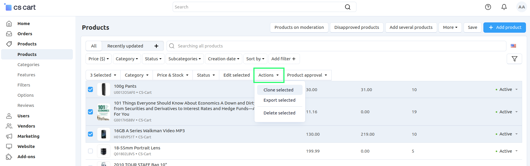The height and width of the screenshot is (166, 530).
Task: Click the US flag language icon
Action: [x=513, y=46]
